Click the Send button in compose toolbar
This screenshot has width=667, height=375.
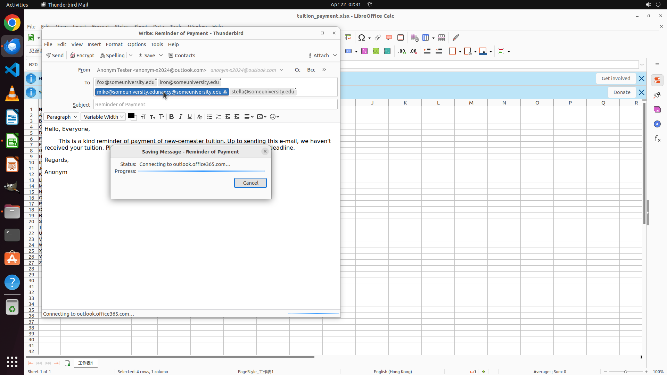(55, 56)
